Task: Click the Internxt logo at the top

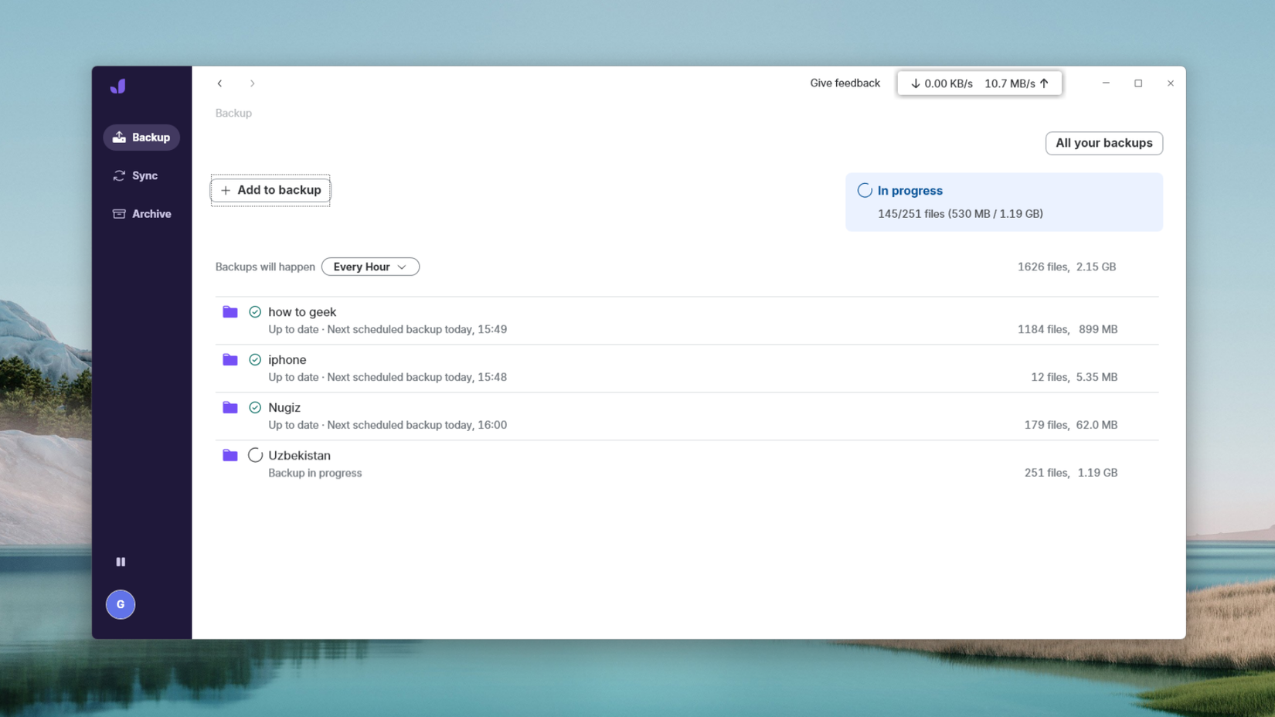Action: point(117,87)
